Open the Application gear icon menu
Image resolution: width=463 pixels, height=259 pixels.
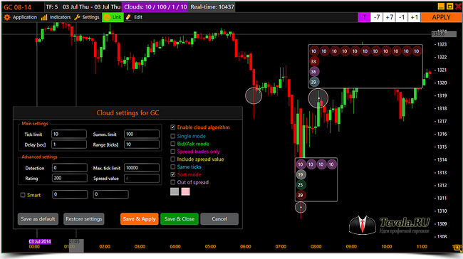(x=6, y=17)
